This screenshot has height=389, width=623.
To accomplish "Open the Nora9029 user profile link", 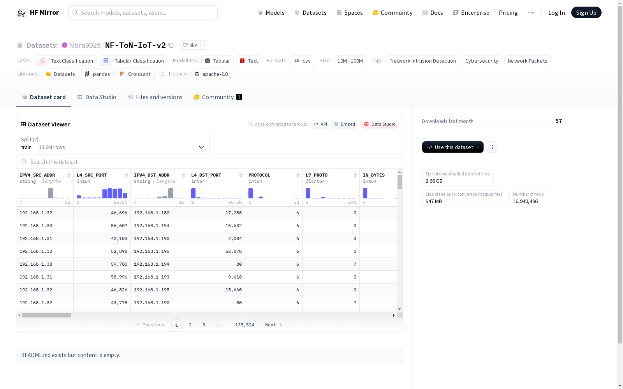I will 85,45.
